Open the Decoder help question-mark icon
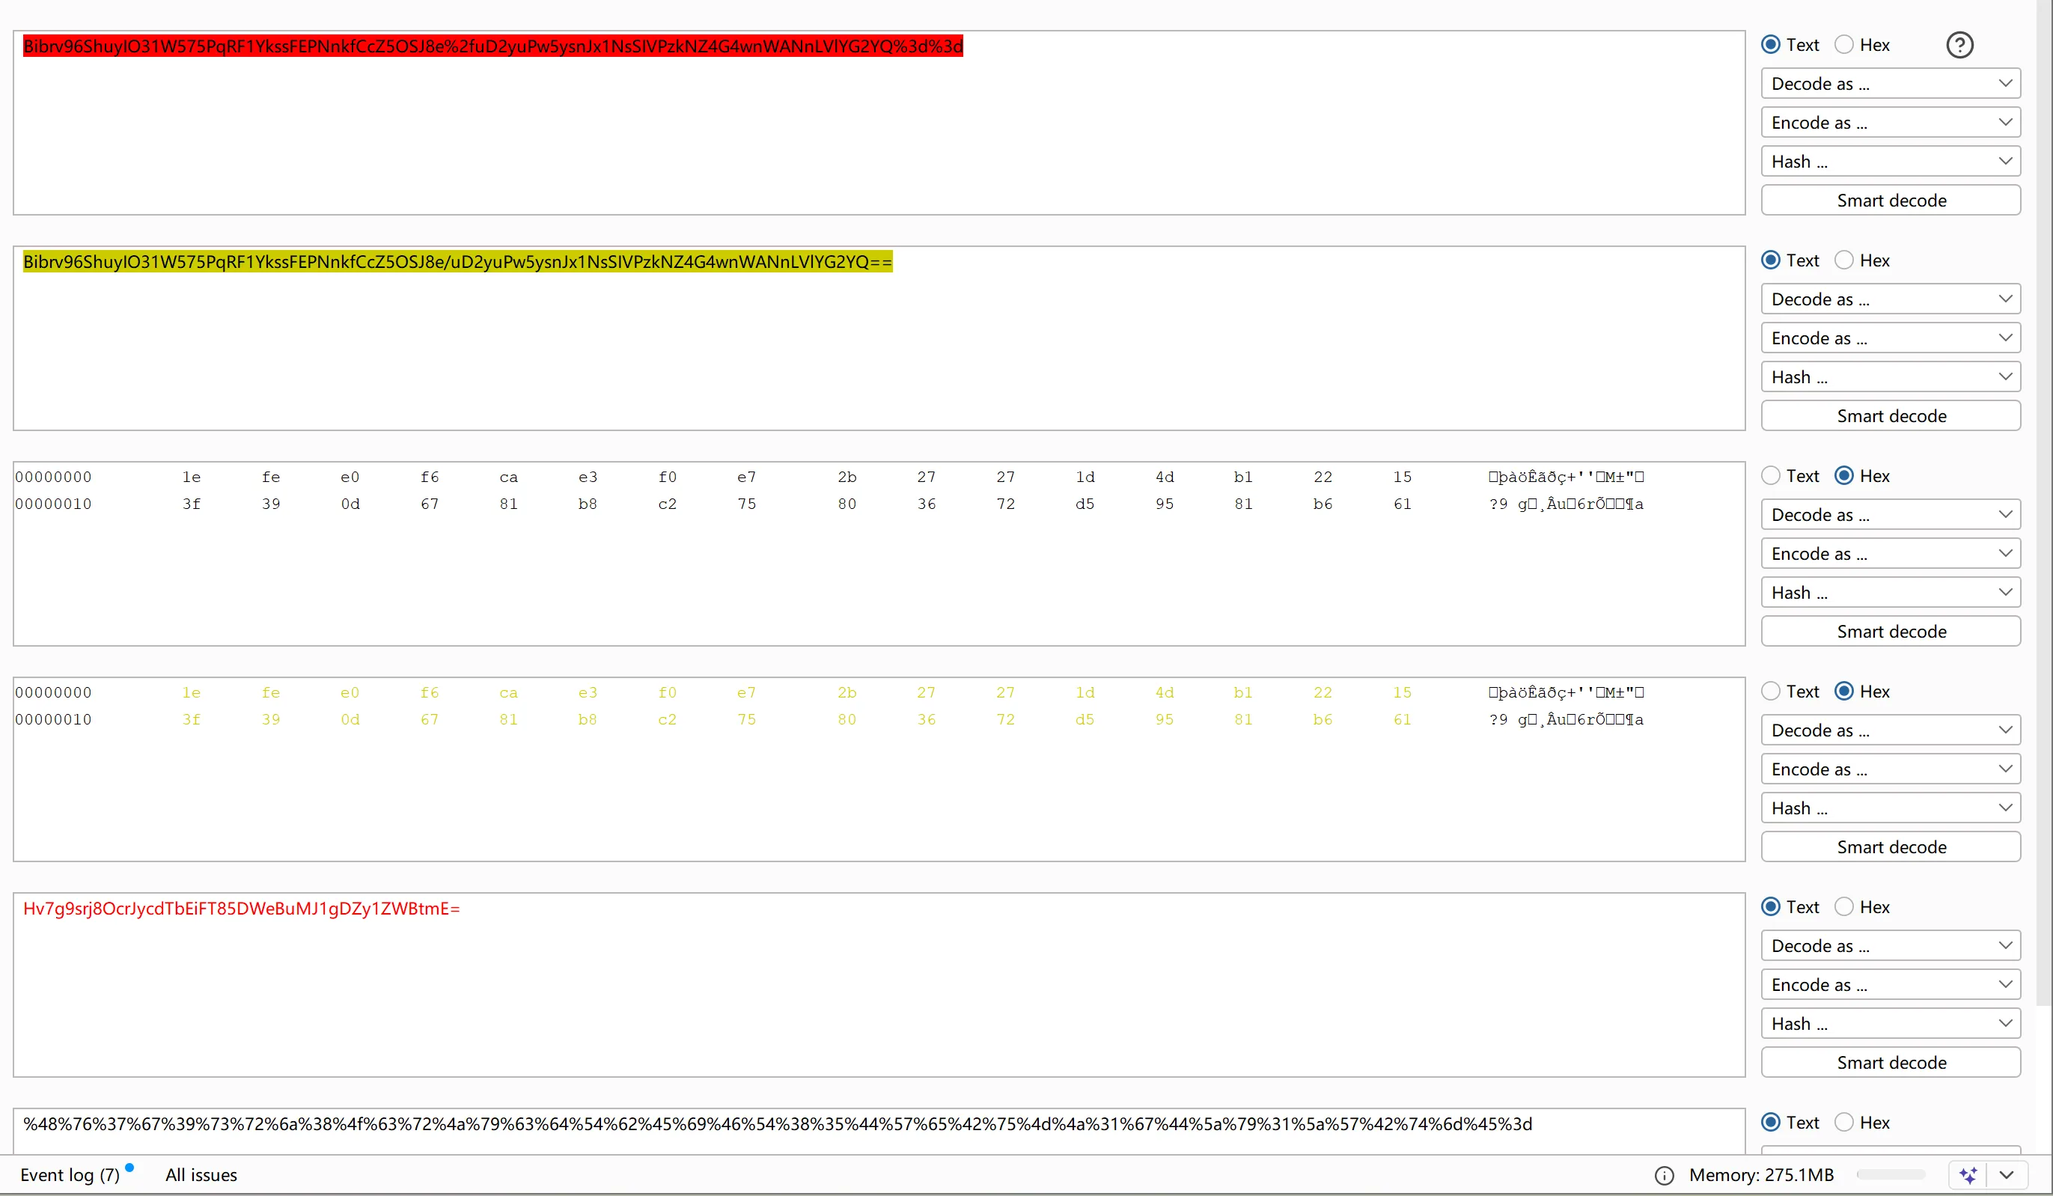This screenshot has height=1196, width=2053. click(1959, 45)
